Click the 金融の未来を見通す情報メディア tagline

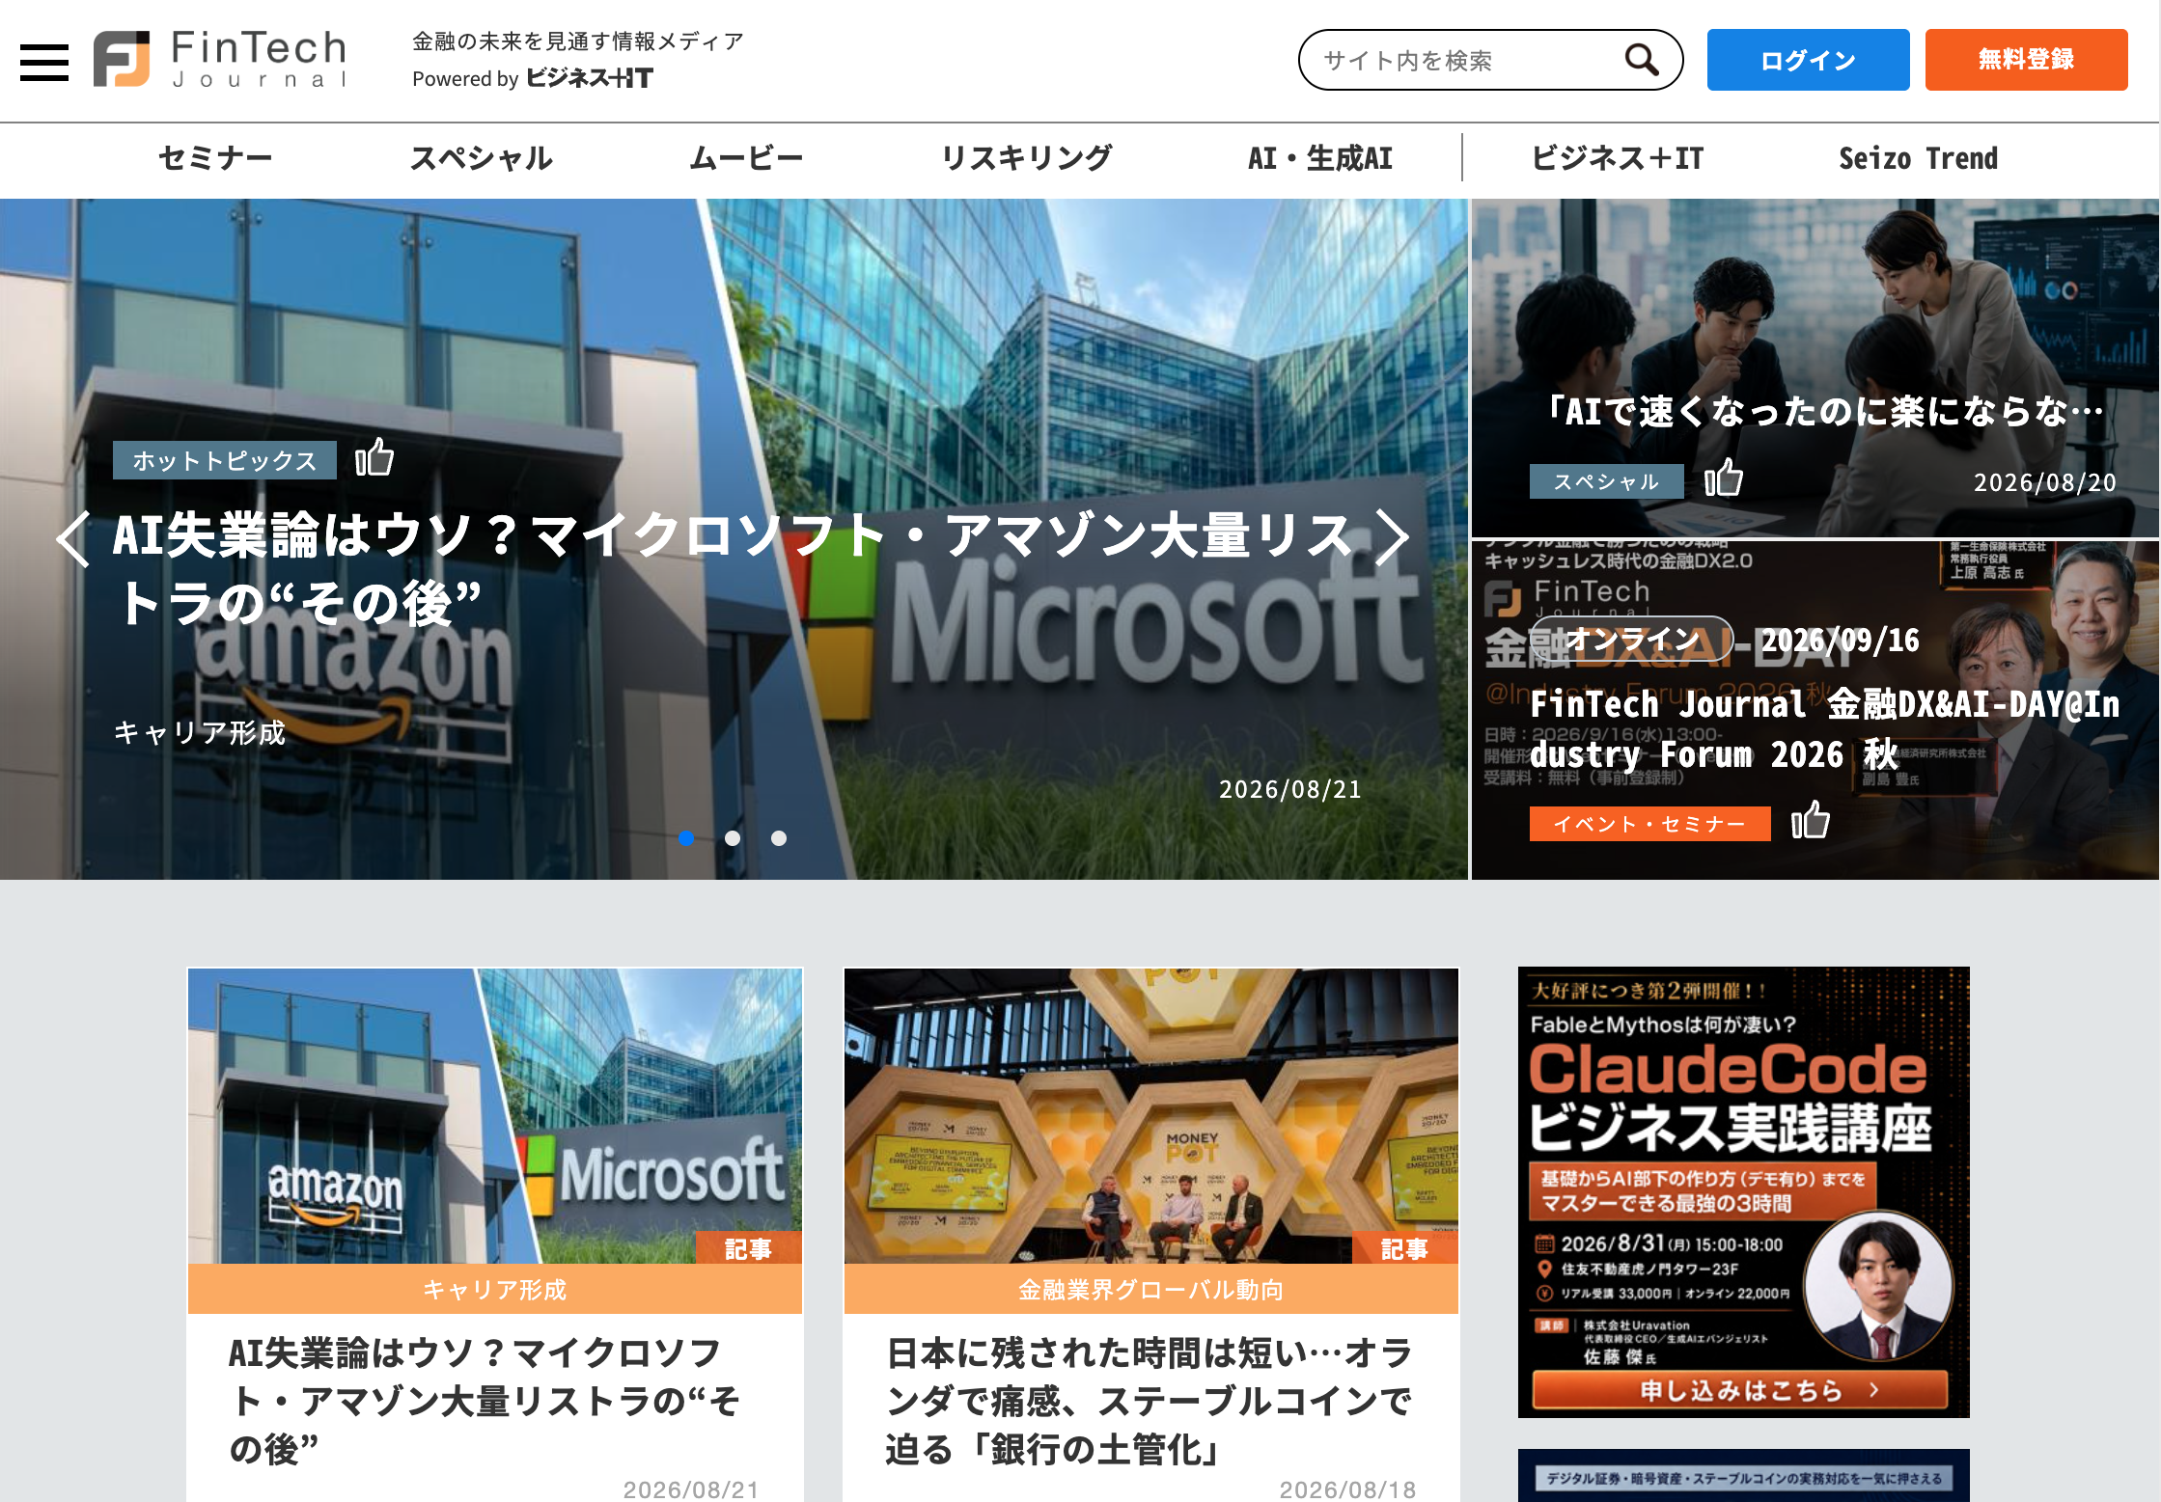point(578,41)
